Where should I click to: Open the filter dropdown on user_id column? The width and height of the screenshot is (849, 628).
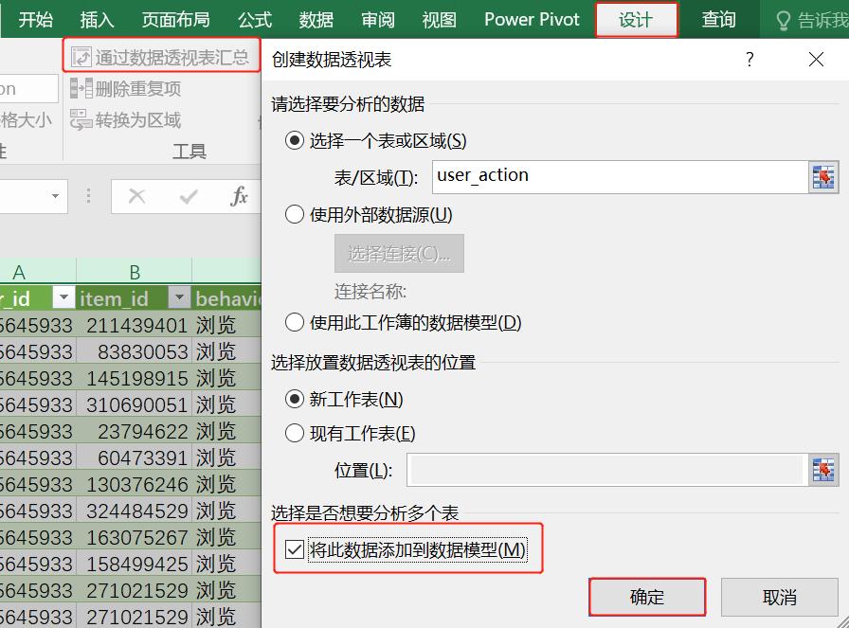[x=63, y=297]
